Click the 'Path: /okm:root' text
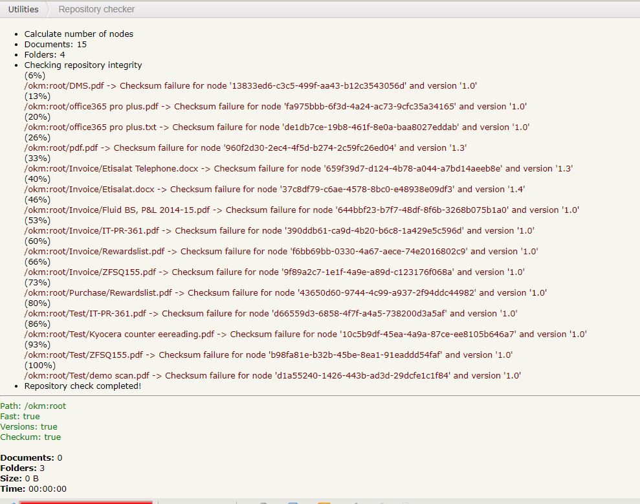 coord(33,406)
